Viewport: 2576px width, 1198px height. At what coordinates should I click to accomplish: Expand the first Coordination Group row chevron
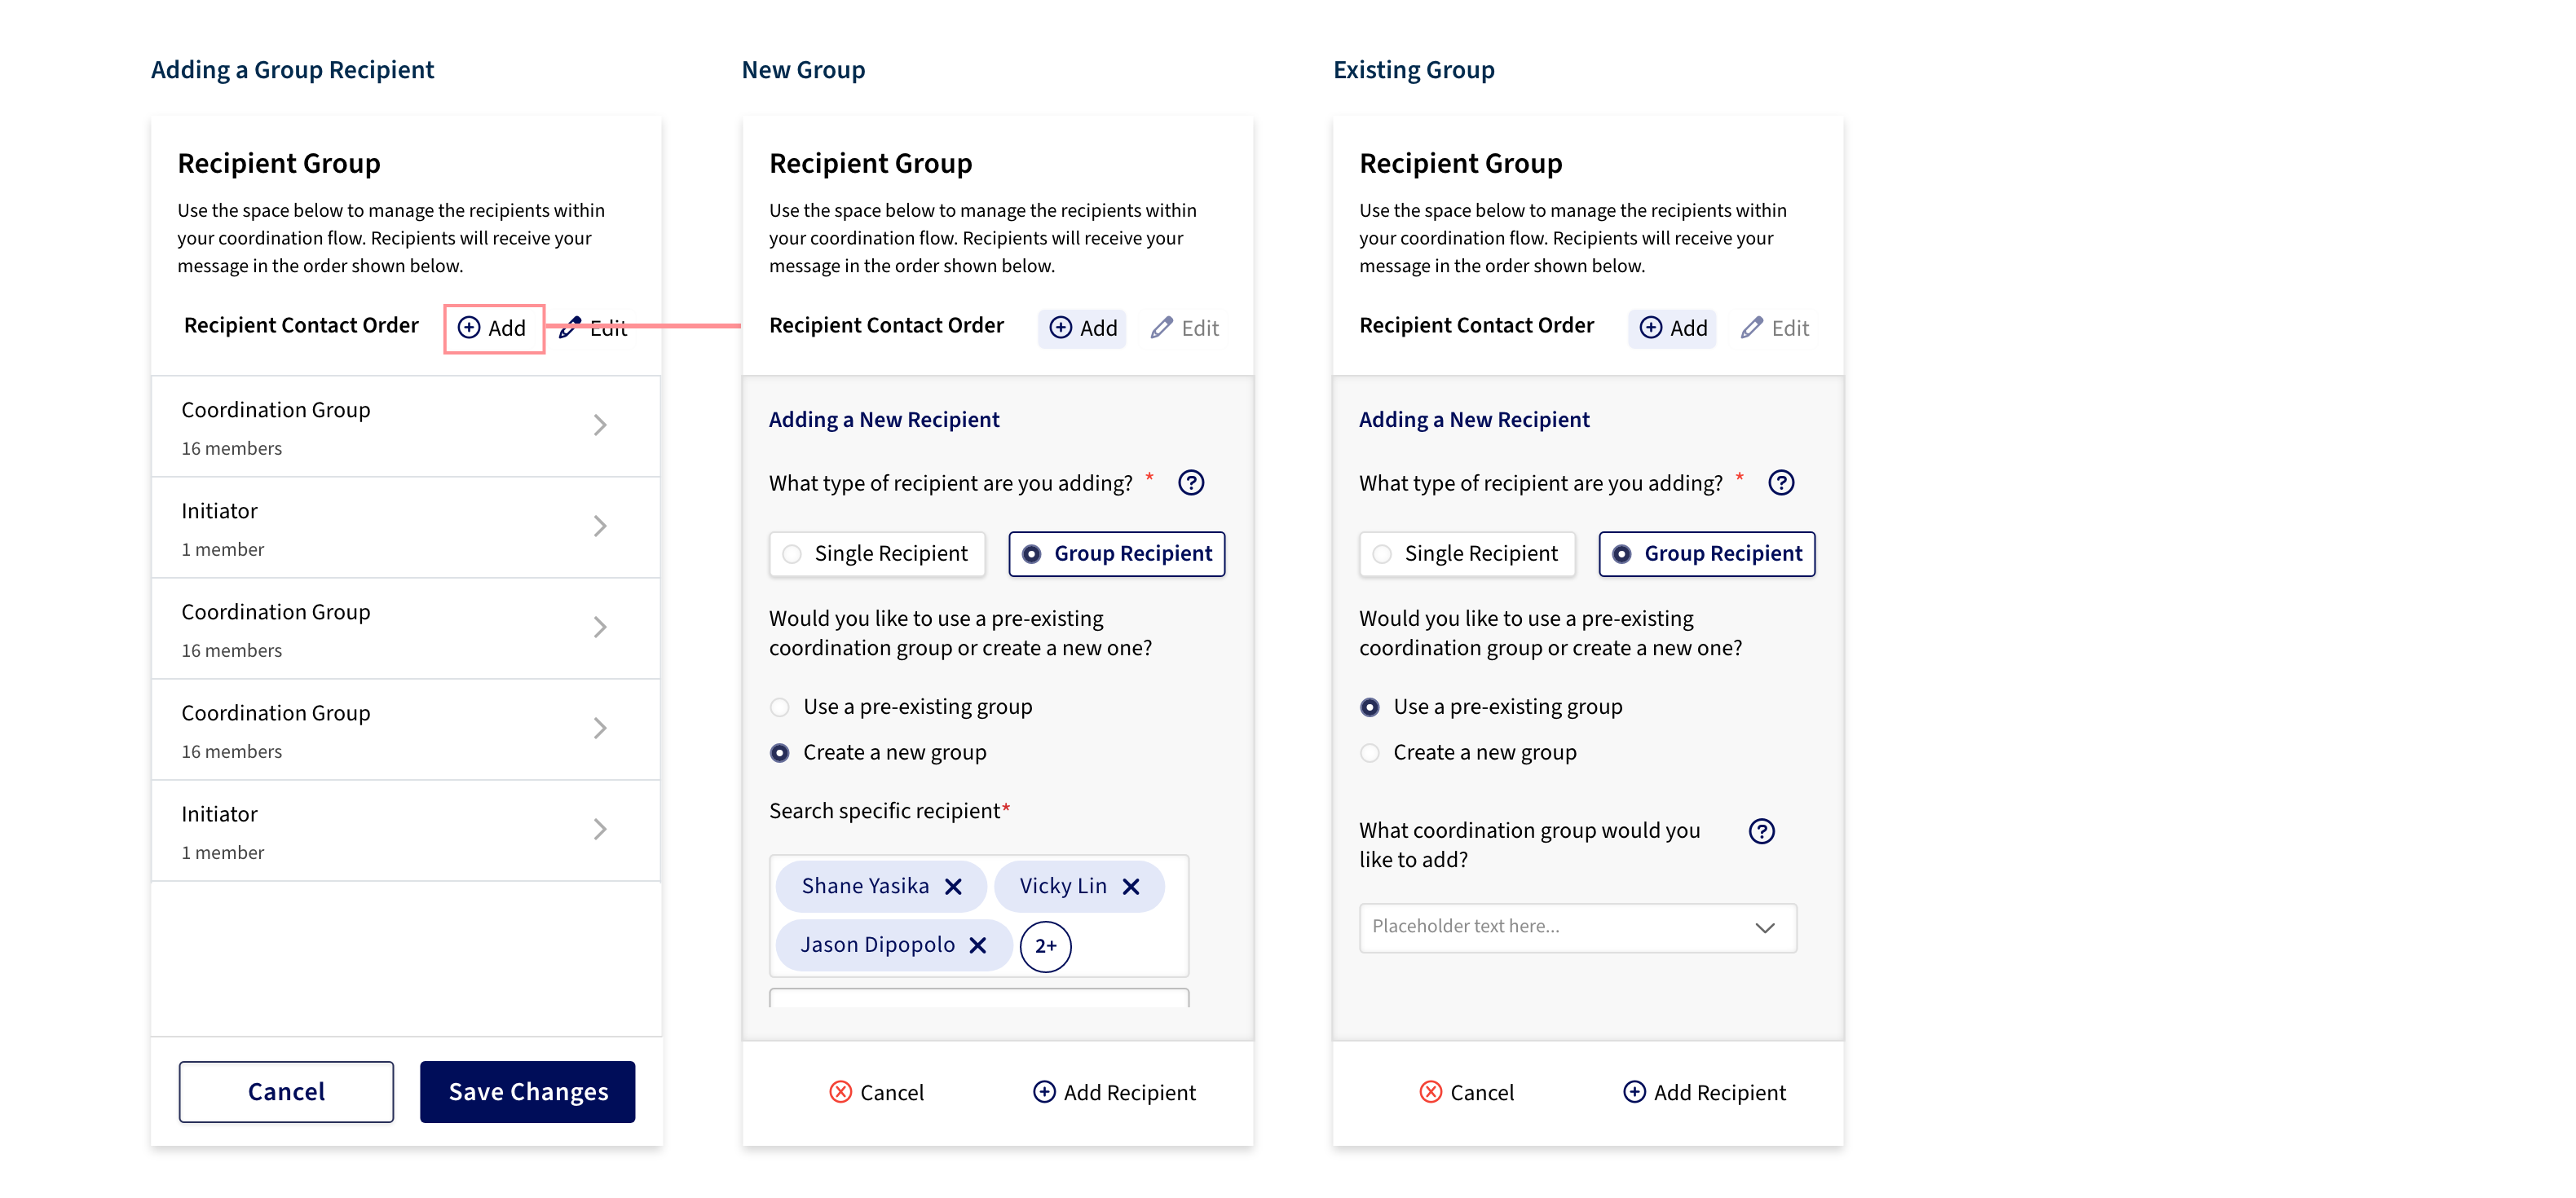coord(600,426)
